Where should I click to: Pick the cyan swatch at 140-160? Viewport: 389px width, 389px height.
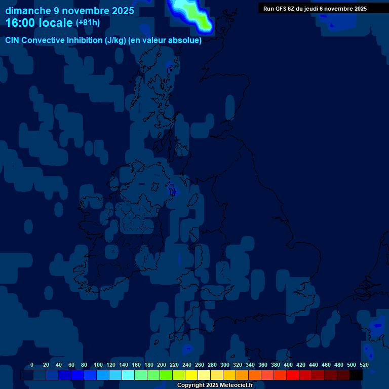128,375
